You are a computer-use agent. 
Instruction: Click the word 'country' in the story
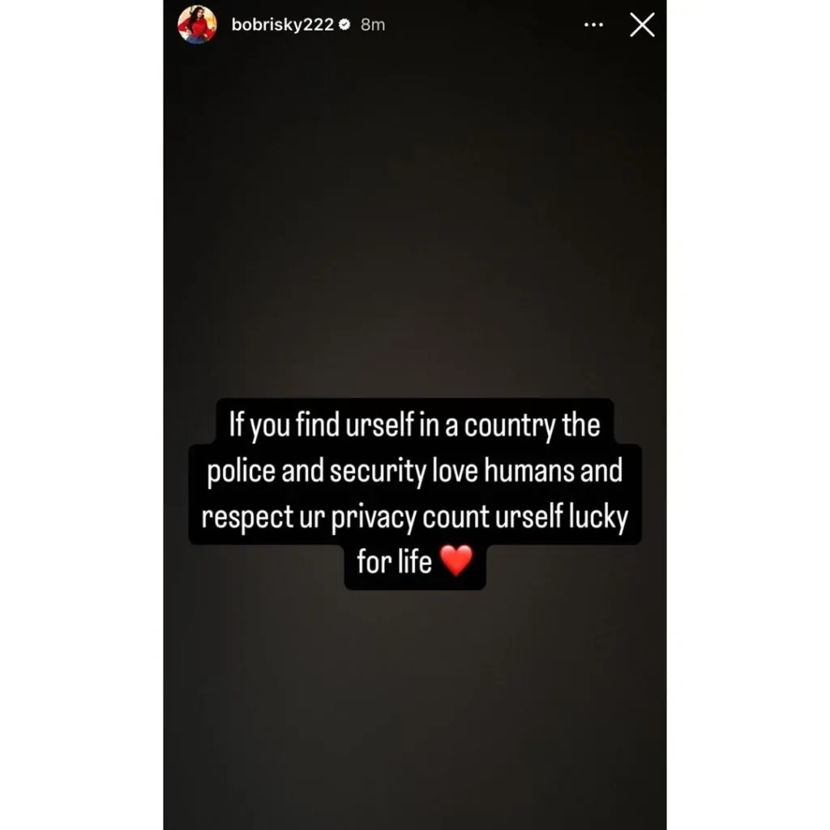click(509, 426)
